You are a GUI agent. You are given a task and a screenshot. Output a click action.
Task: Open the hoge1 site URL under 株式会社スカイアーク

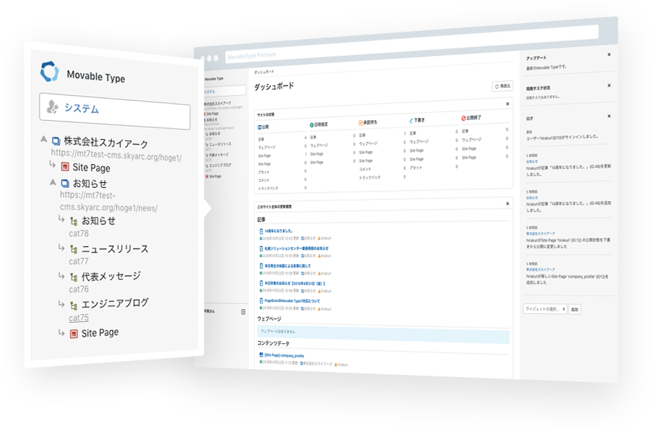[x=116, y=155]
